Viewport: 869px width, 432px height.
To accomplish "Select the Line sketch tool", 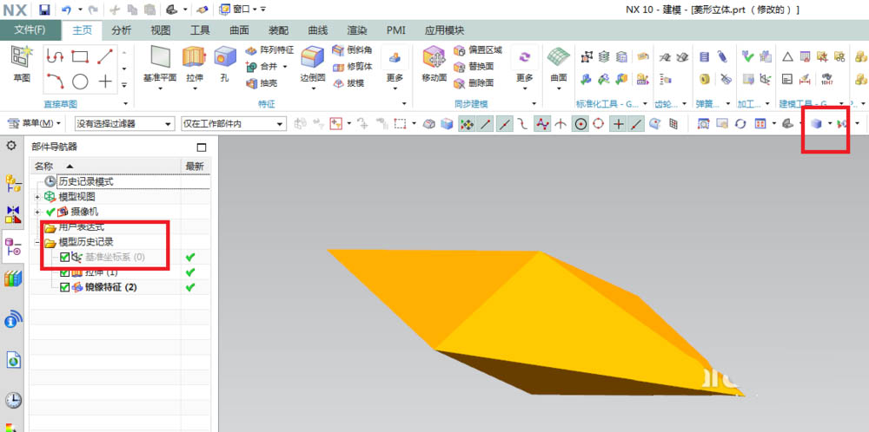I will coord(105,56).
